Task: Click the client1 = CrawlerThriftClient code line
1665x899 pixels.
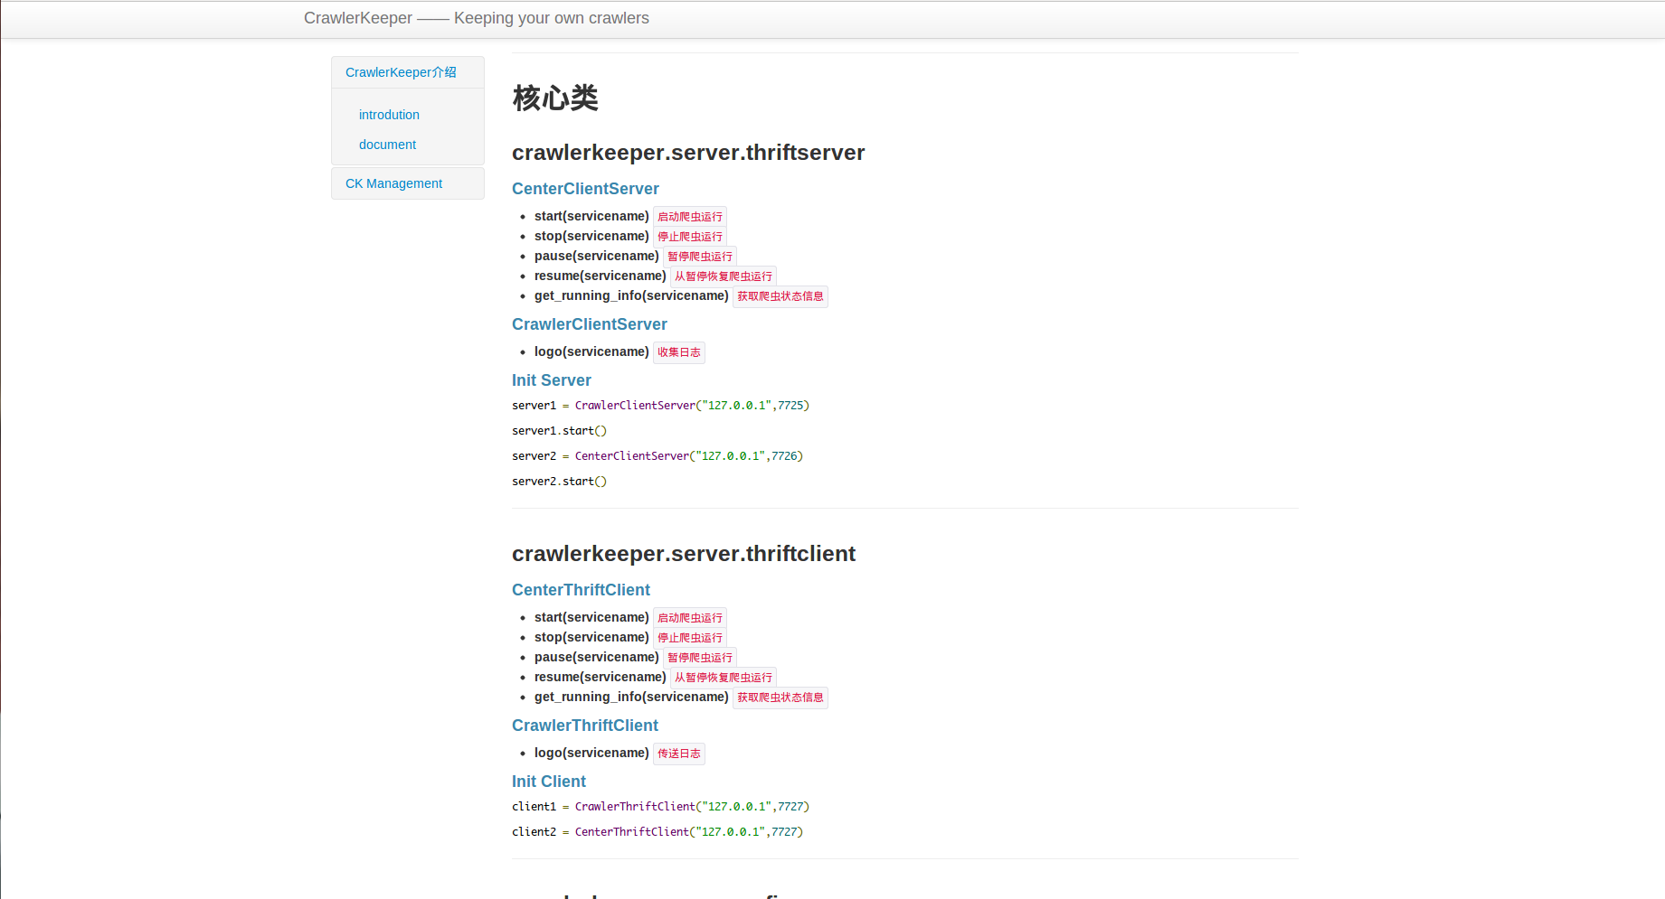Action: 660,807
